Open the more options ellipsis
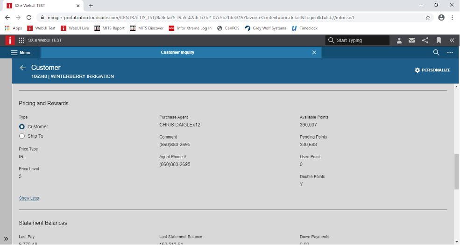 (x=450, y=52)
